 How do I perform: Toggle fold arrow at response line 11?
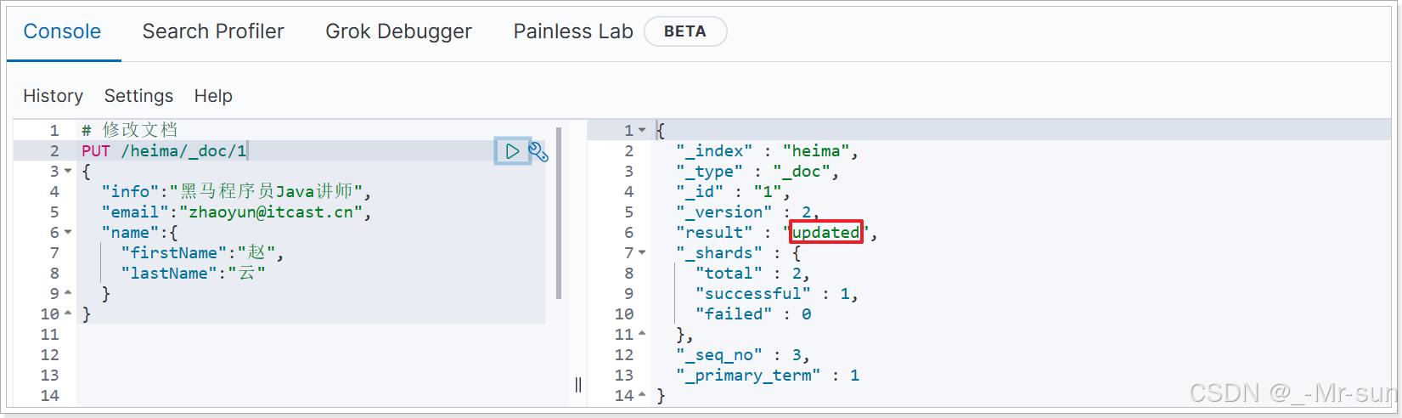tap(642, 335)
